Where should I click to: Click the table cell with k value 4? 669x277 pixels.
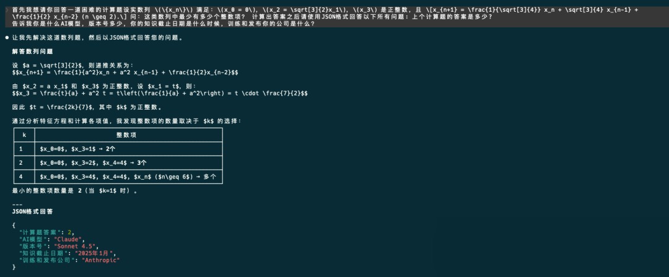24,177
